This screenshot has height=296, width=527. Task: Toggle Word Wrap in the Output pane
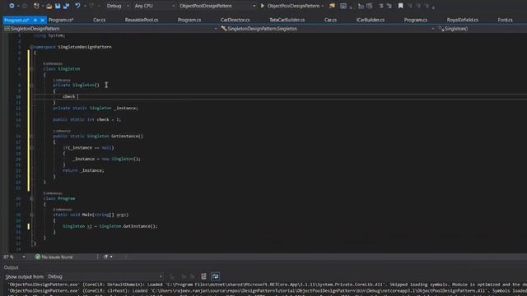[215, 276]
